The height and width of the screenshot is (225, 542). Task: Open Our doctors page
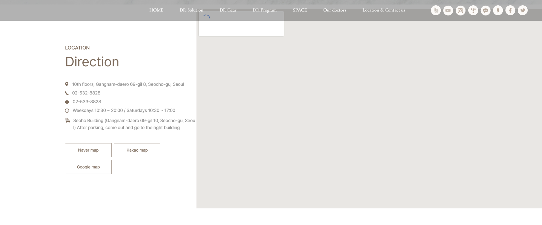(335, 10)
